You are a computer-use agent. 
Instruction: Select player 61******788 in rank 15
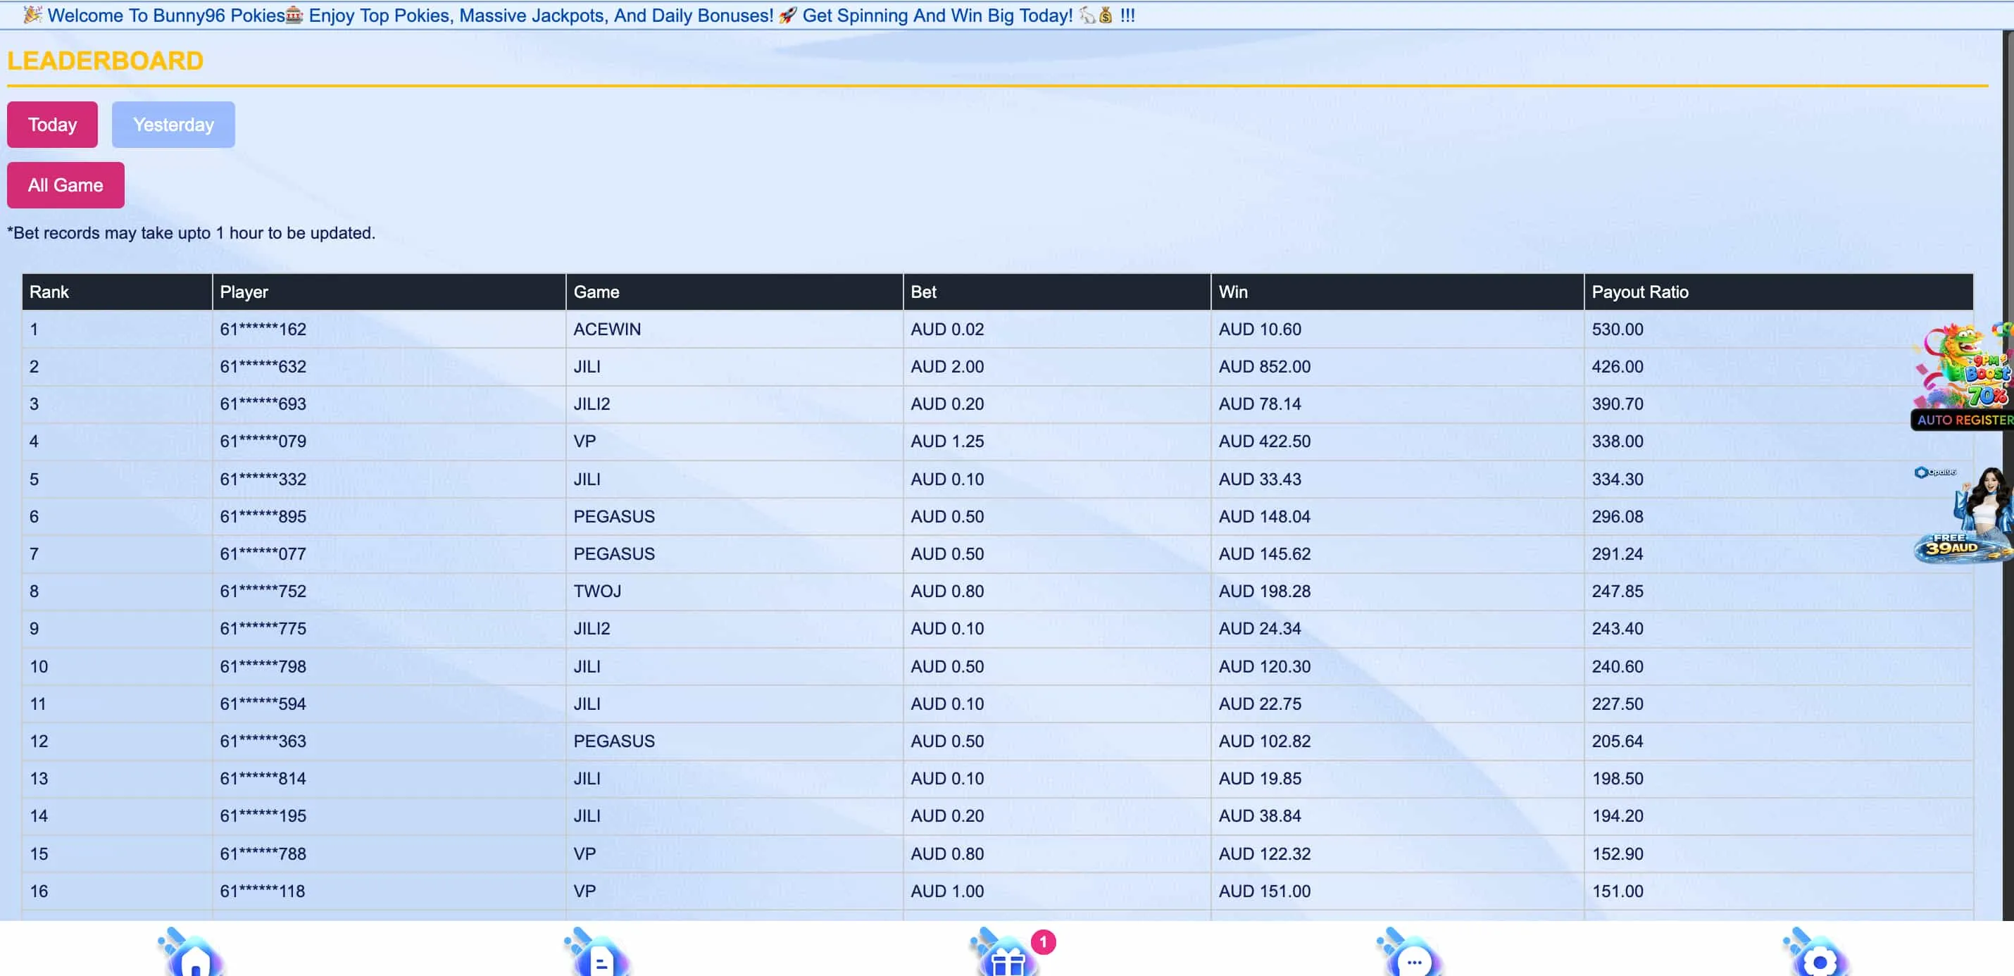coord(263,854)
